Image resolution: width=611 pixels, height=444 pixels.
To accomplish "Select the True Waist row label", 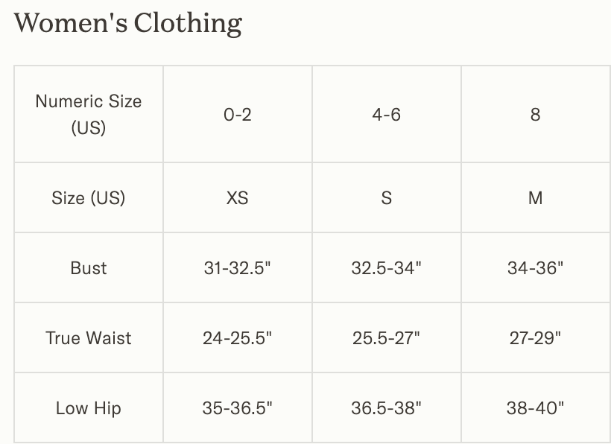I will coord(89,338).
